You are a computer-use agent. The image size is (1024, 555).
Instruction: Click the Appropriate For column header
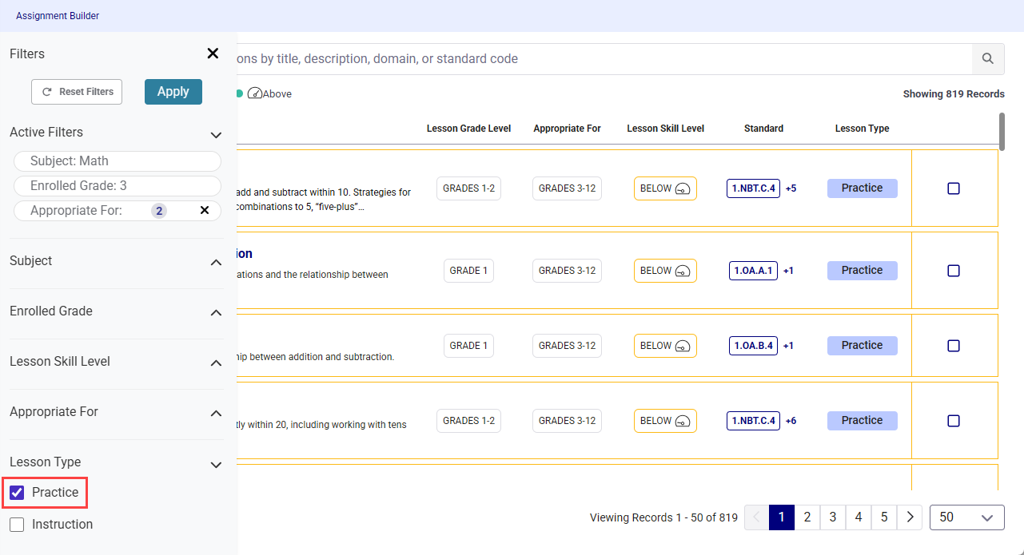pos(567,129)
